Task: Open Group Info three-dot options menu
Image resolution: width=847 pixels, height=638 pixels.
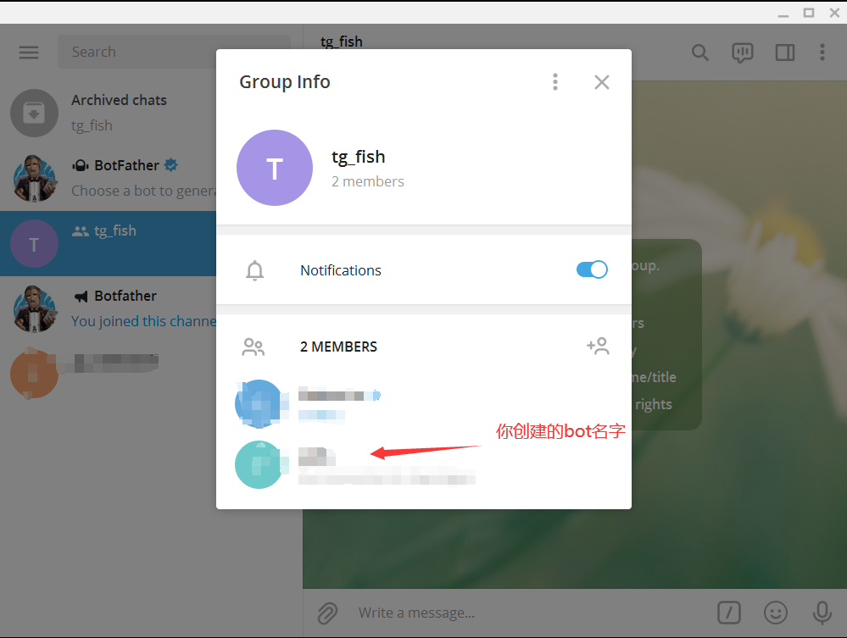Action: 554,82
